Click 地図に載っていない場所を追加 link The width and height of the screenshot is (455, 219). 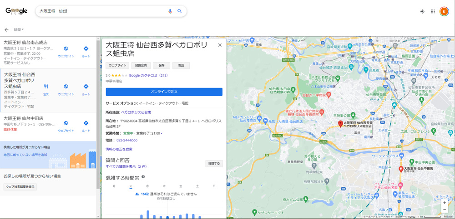pyautogui.click(x=25, y=155)
